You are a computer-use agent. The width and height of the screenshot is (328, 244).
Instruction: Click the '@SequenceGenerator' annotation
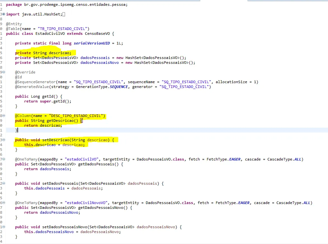click(x=35, y=82)
